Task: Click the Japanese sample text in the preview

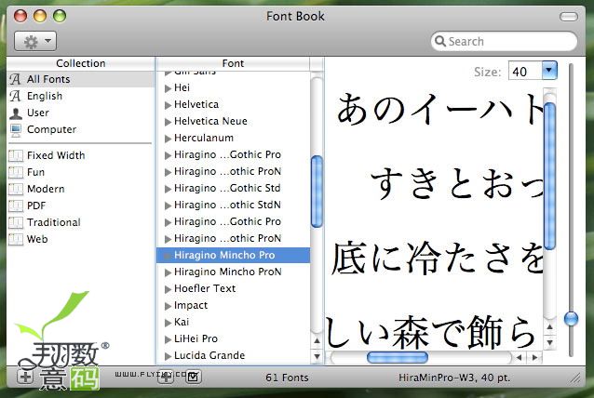Action: coord(435,219)
